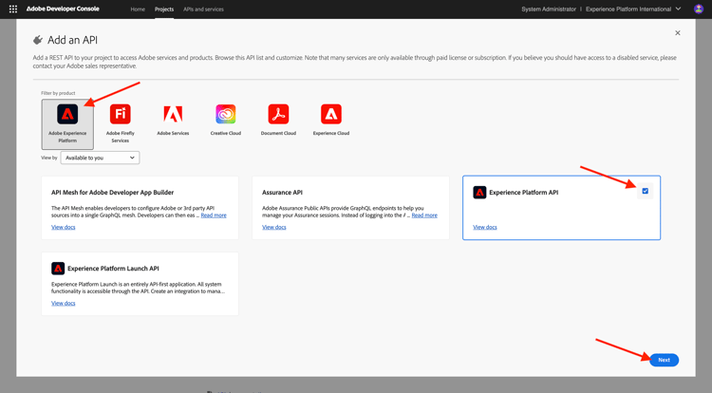
Task: Filter by Document Cloud product
Action: 278,121
